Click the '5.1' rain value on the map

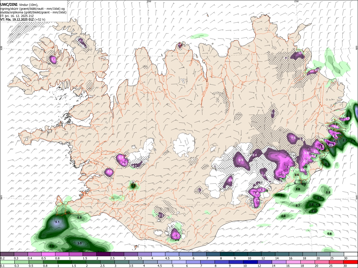(58, 222)
